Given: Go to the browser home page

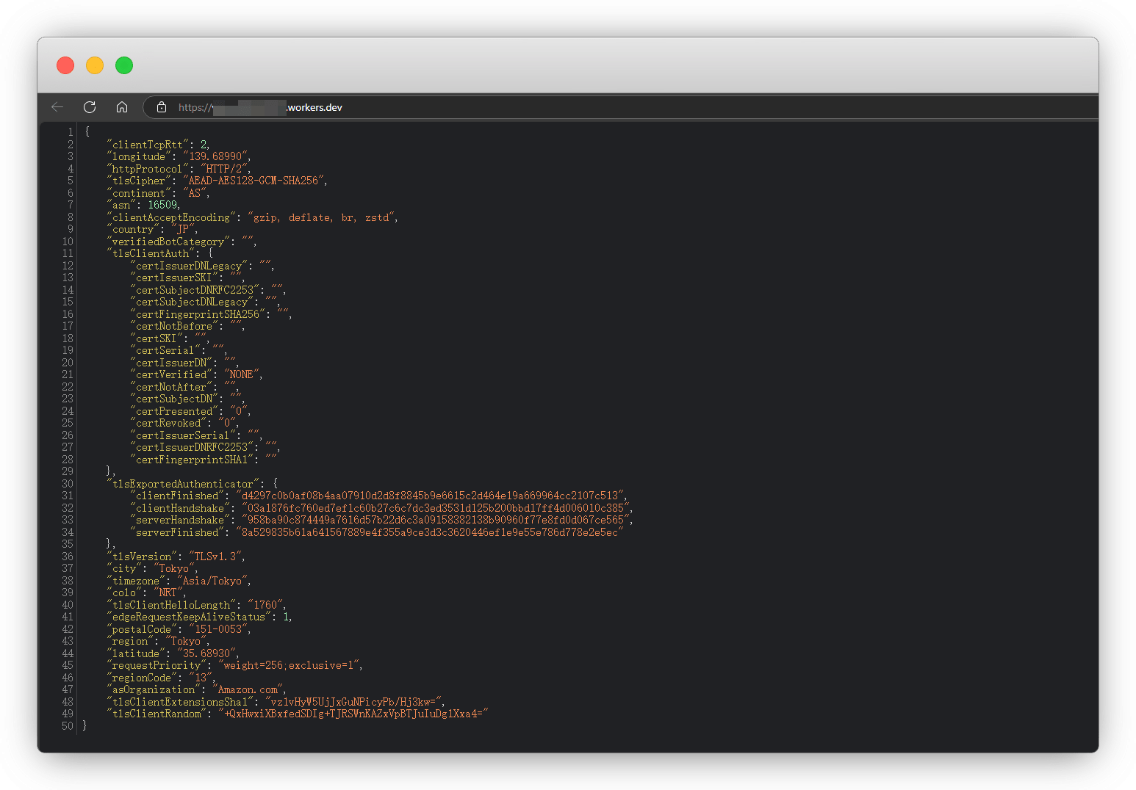Looking at the screenshot, I should point(122,107).
